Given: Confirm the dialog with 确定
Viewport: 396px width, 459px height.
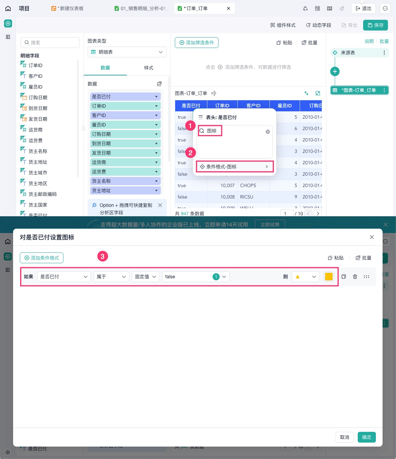Looking at the screenshot, I should tap(367, 437).
